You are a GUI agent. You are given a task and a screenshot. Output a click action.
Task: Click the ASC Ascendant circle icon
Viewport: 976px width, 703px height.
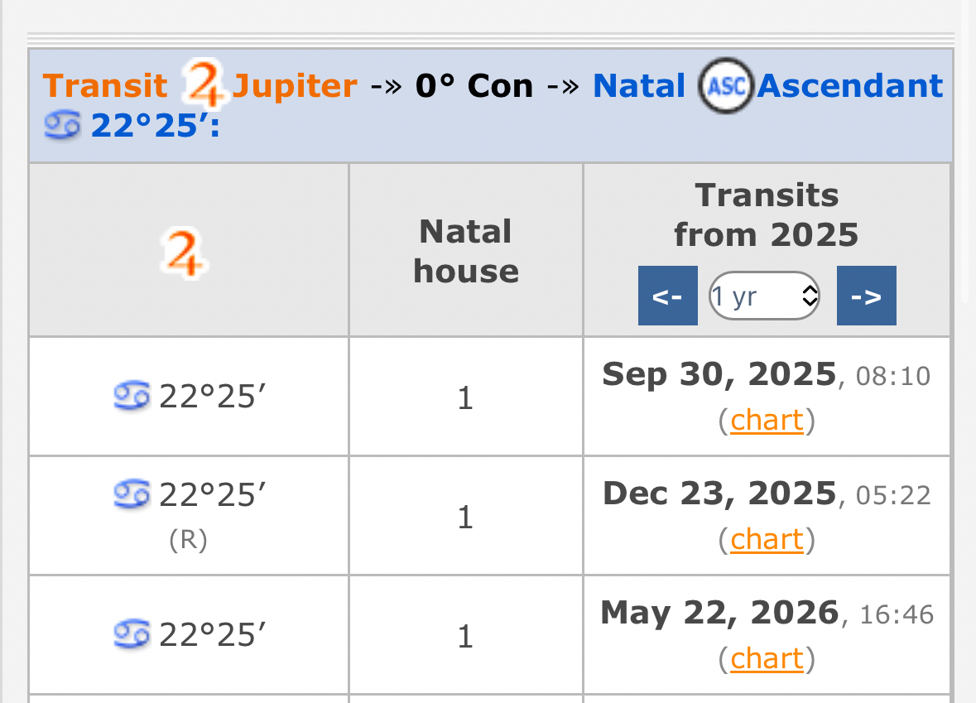point(725,86)
